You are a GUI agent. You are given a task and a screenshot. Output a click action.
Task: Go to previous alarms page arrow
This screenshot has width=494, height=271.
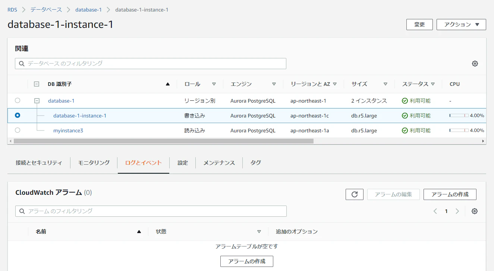pyautogui.click(x=435, y=211)
